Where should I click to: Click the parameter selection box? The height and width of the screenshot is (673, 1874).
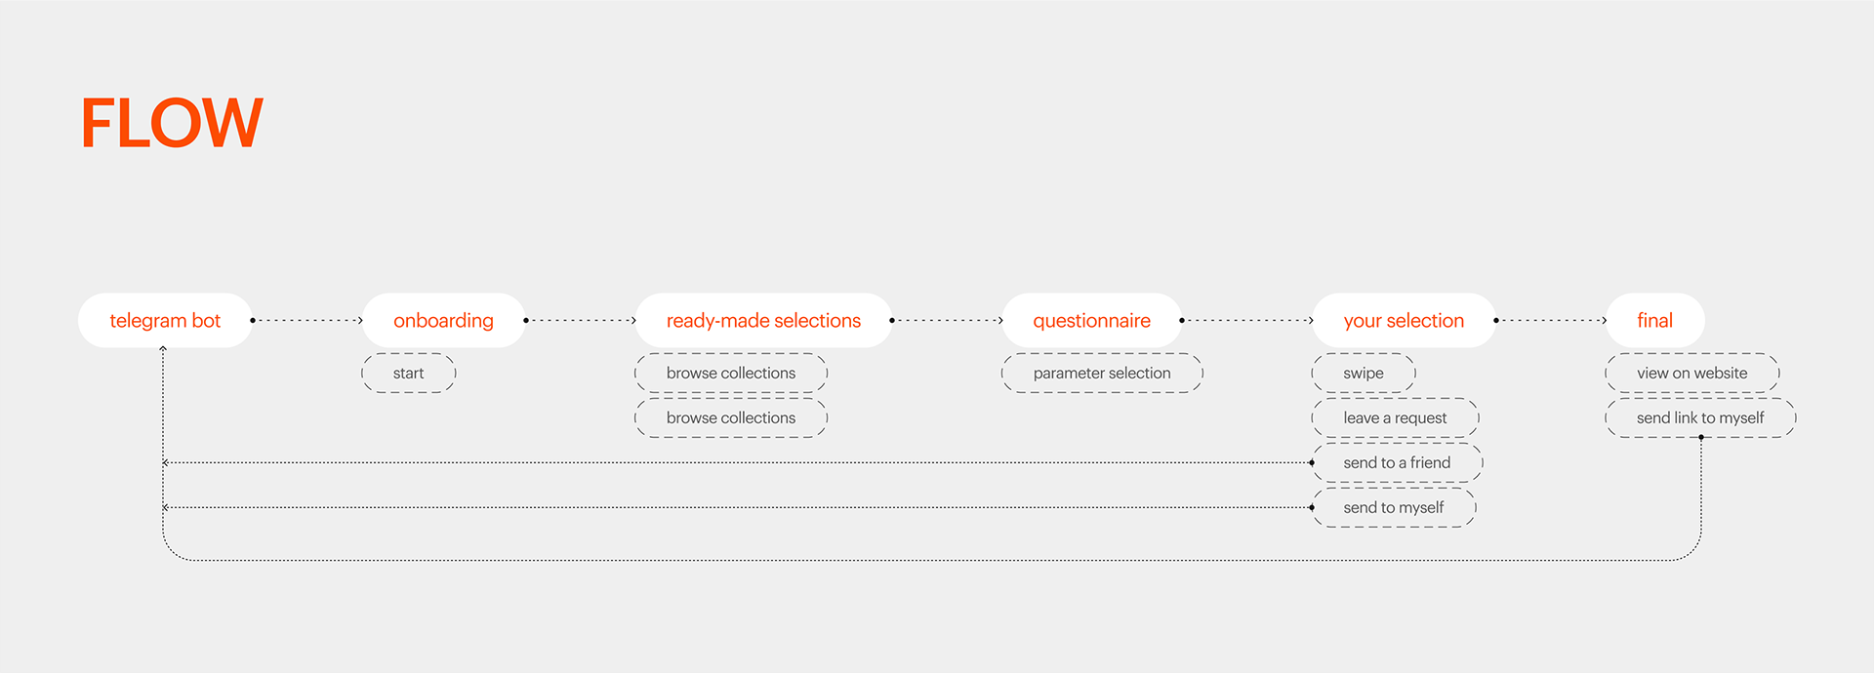point(1102,373)
